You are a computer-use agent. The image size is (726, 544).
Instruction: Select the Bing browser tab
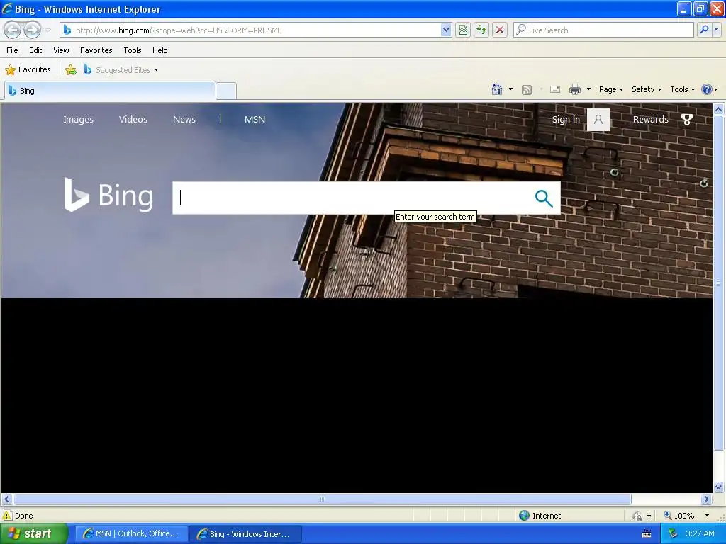110,91
